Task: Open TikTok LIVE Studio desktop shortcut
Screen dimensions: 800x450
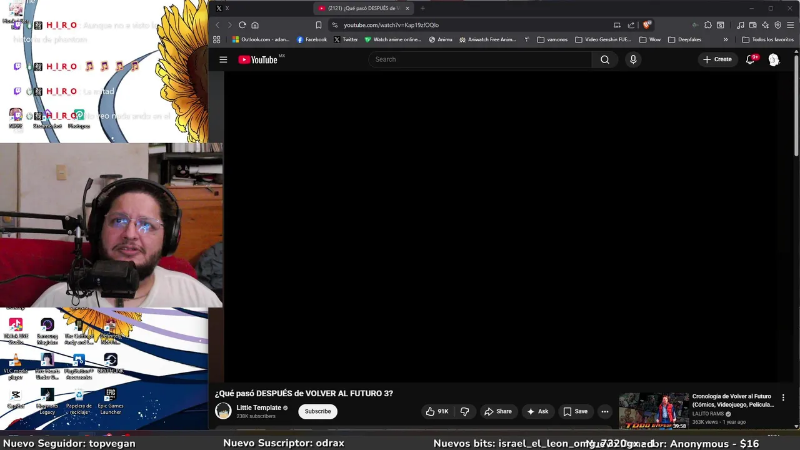Action: pos(16,332)
